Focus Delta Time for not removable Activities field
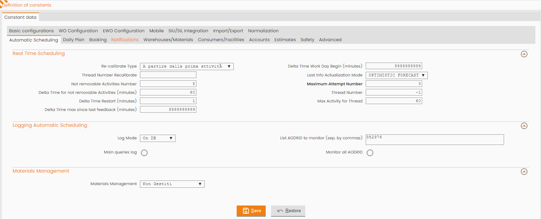This screenshot has height=219, width=541. [x=168, y=93]
